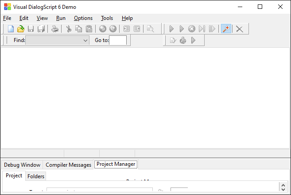291x195 pixels.
Task: Select the Project sub-tab
Action: pos(14,176)
